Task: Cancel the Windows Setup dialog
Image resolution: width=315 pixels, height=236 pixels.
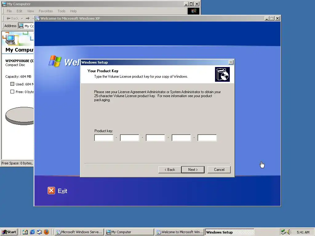Action: [x=219, y=170]
